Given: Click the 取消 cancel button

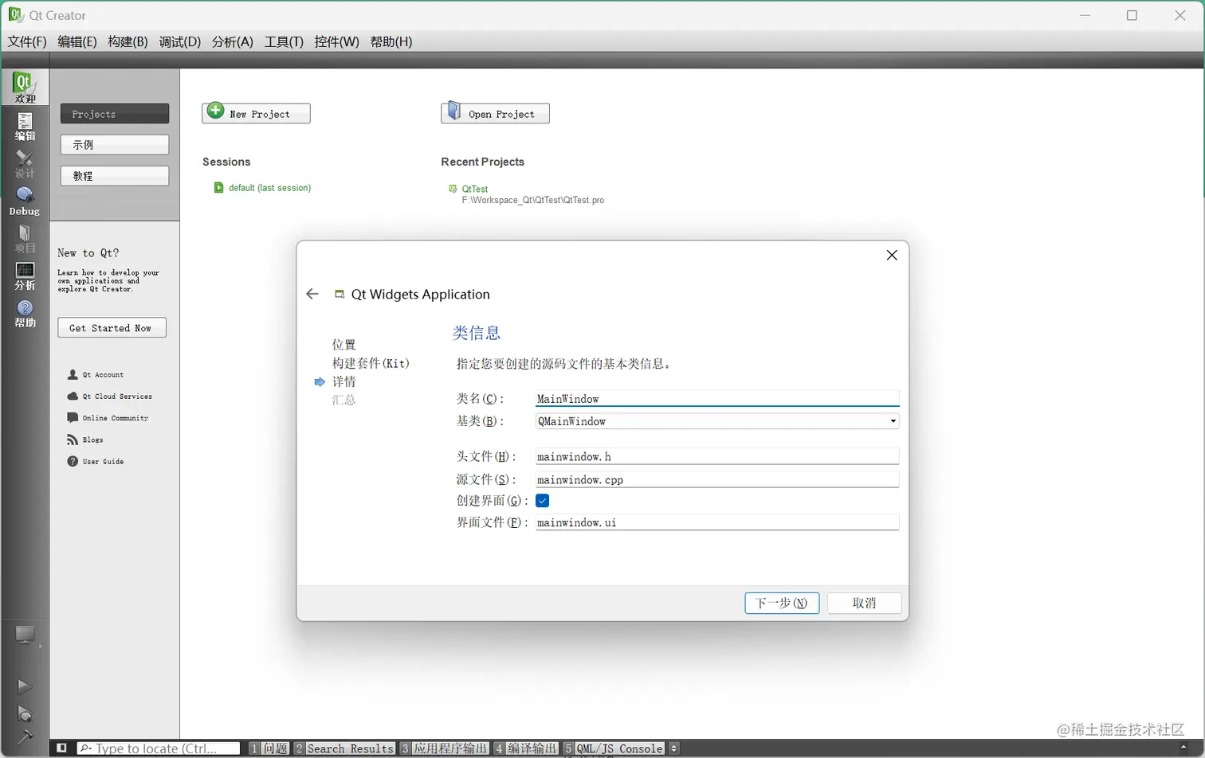Looking at the screenshot, I should [865, 603].
